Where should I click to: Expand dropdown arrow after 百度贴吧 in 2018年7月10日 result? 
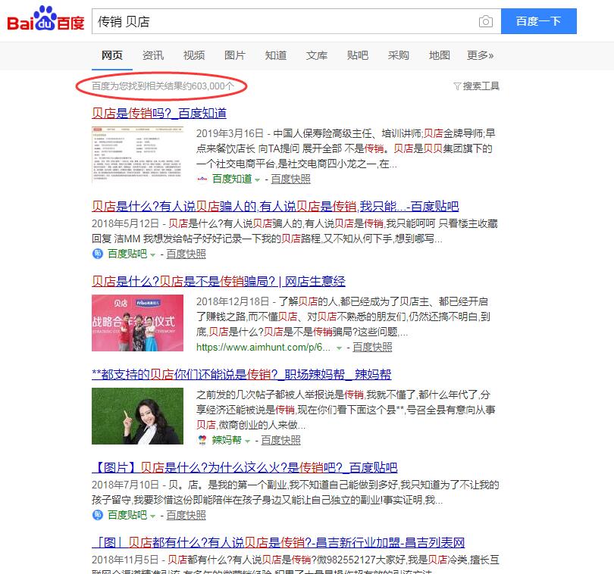[x=152, y=516]
